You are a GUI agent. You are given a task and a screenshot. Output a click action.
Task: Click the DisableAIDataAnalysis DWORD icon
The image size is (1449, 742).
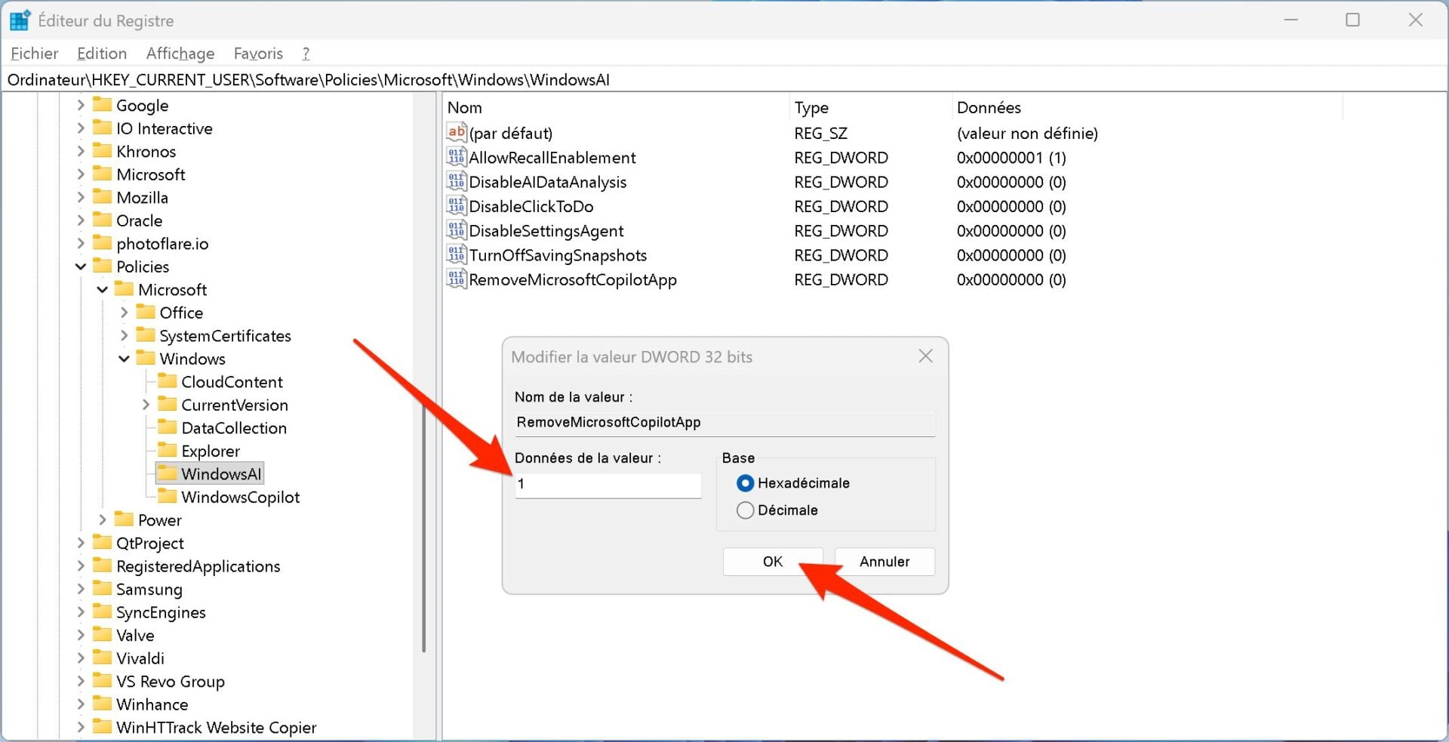click(x=457, y=181)
